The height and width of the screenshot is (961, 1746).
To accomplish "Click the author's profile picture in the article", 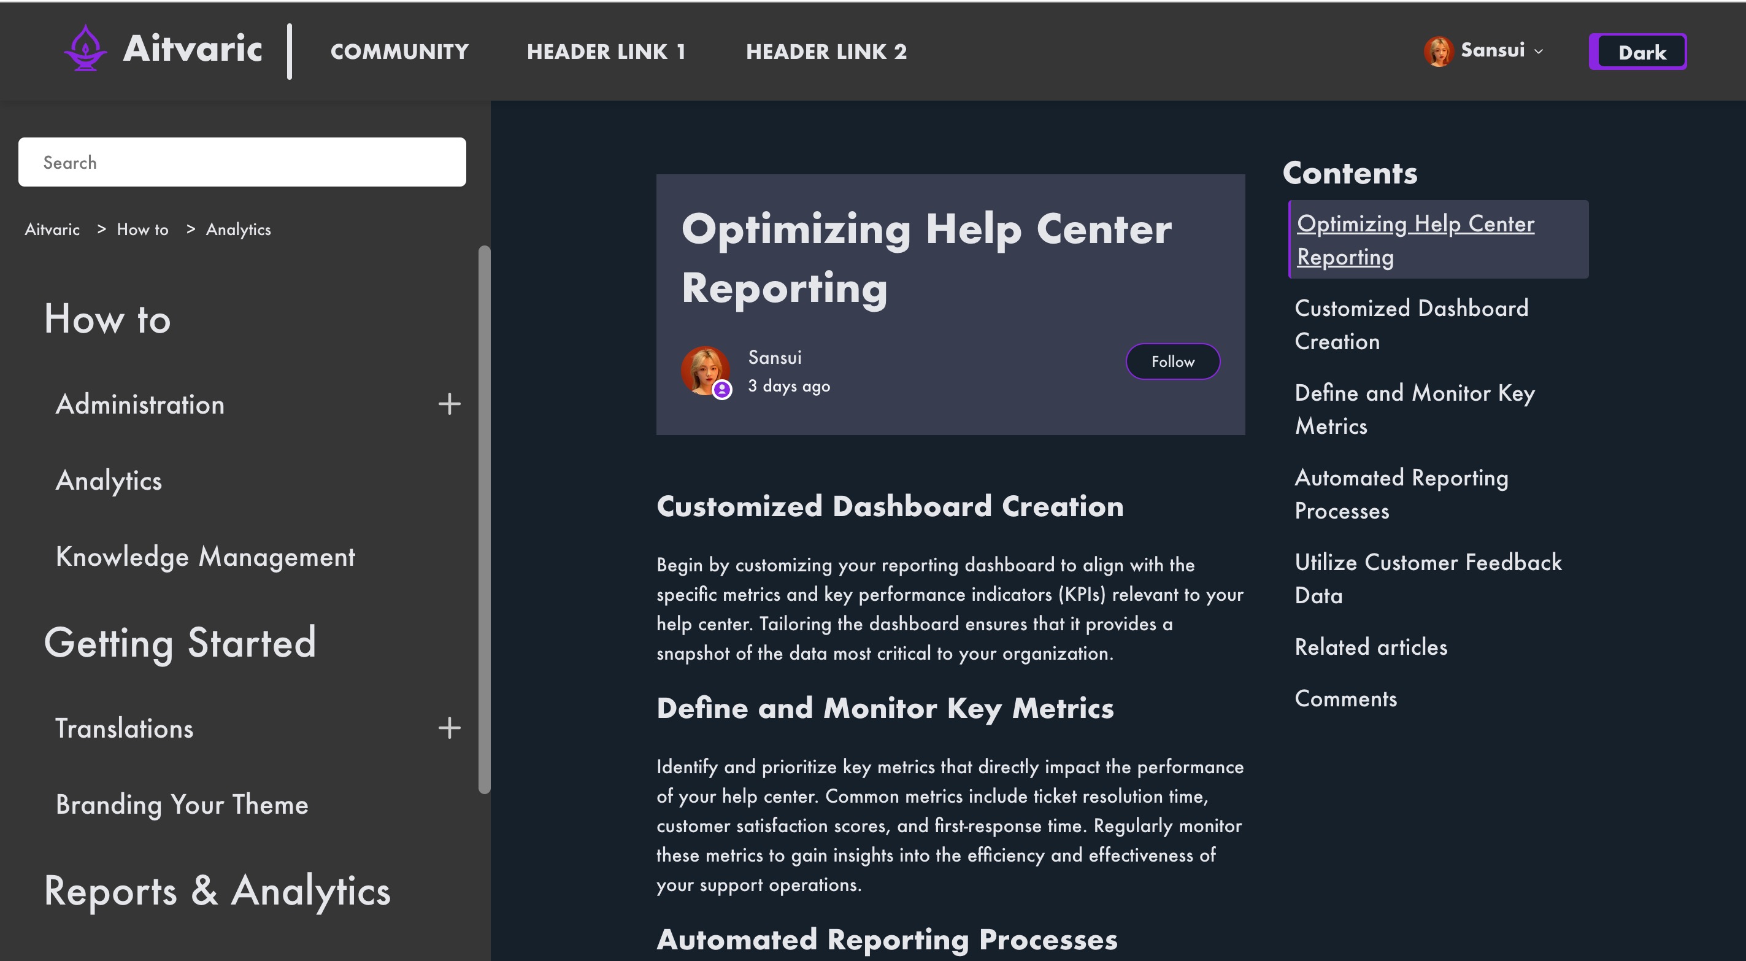I will tap(704, 369).
